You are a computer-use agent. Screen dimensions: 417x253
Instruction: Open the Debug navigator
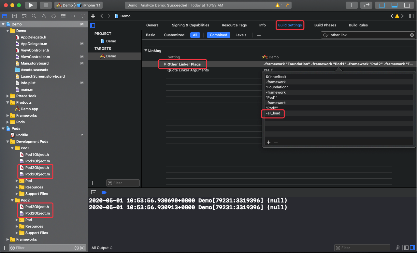[x=63, y=16]
